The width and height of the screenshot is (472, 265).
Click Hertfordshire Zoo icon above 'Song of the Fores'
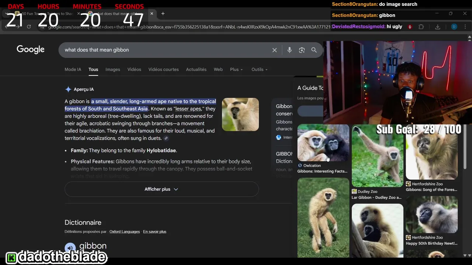pos(408,184)
